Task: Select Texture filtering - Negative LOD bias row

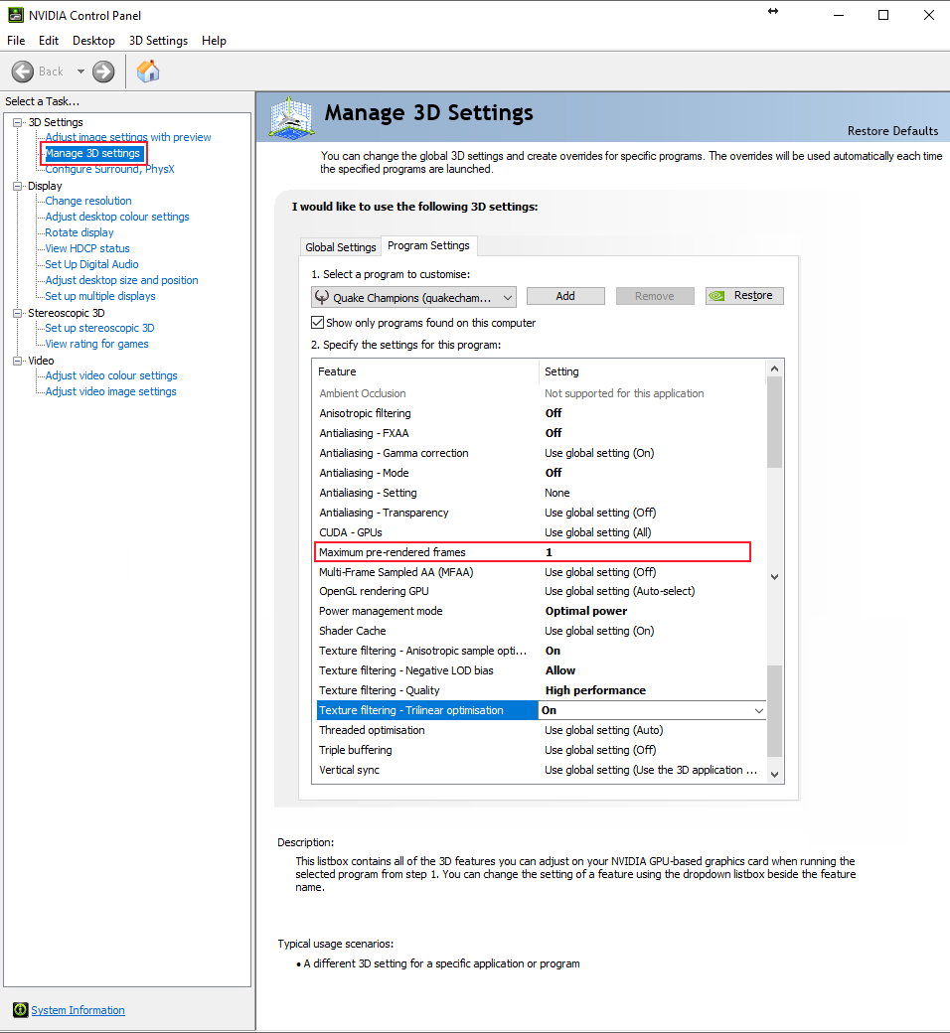Action: (x=540, y=670)
